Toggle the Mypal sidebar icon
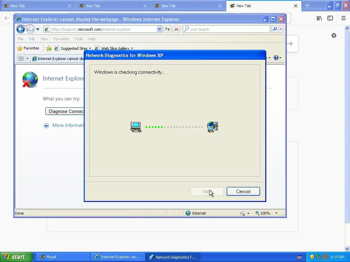 click(x=330, y=18)
